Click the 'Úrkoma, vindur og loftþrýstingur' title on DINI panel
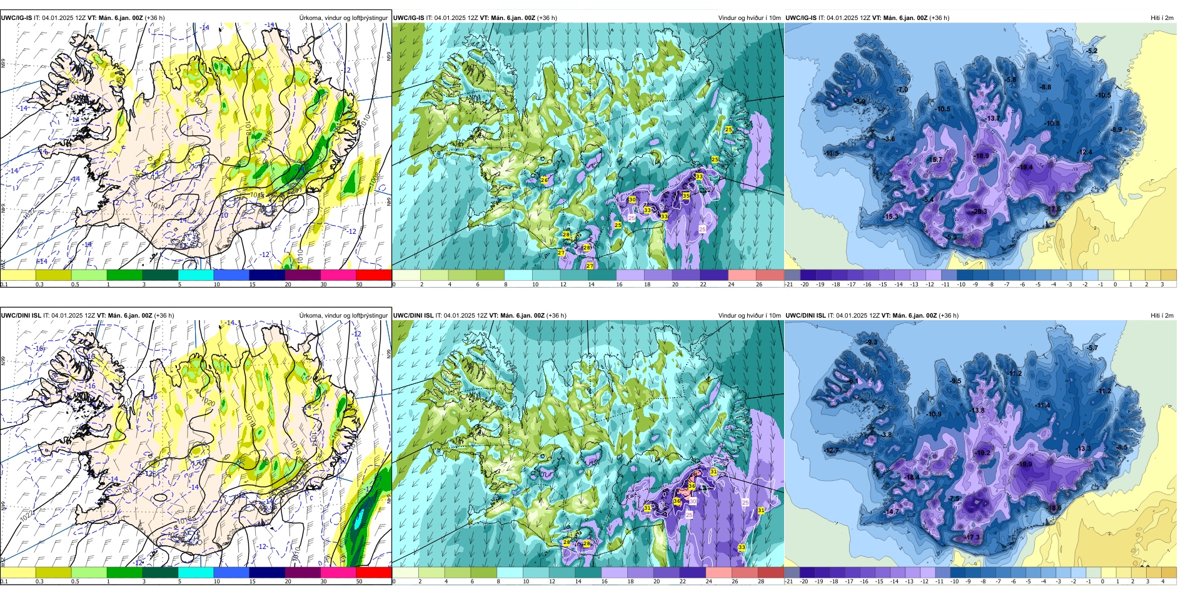The height and width of the screenshot is (594, 1188). pyautogui.click(x=343, y=316)
